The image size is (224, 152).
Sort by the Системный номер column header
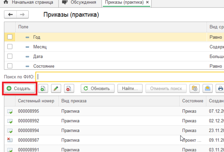coord(36,101)
